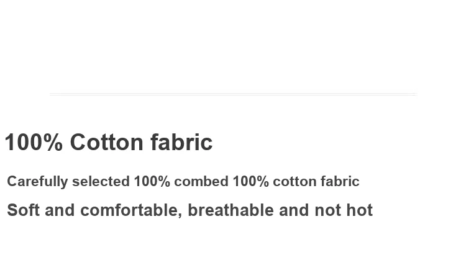466x255 pixels.
Task: Click the word "fabric" in the large heading
Action: [x=181, y=142]
